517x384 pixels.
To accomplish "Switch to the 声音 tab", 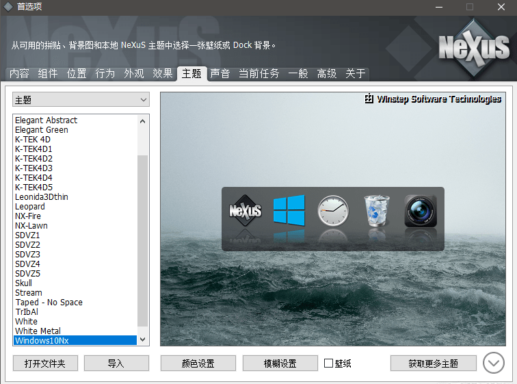I will pos(220,74).
